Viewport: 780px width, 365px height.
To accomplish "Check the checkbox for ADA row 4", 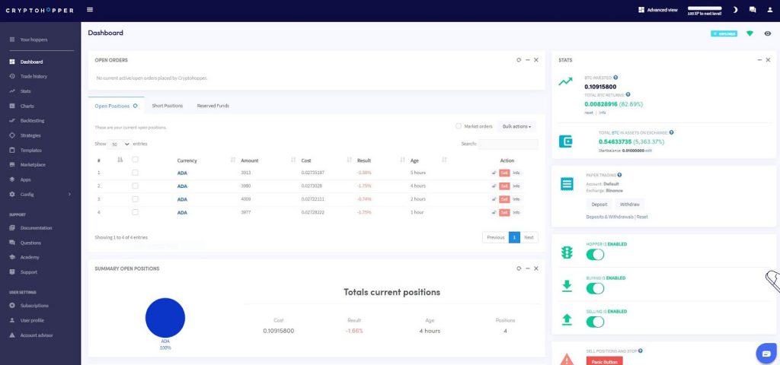I will (135, 212).
